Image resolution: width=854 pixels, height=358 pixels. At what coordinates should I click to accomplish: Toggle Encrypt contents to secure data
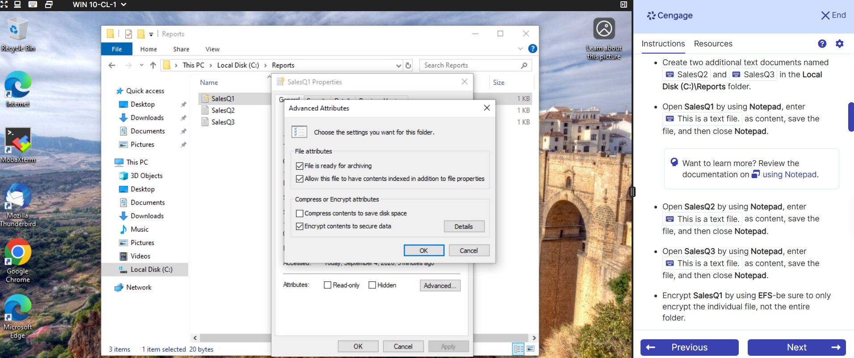click(x=300, y=226)
